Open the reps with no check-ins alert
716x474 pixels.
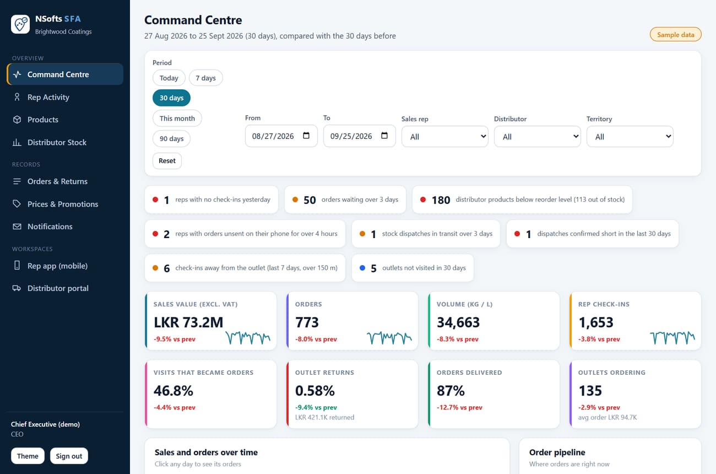pos(211,200)
